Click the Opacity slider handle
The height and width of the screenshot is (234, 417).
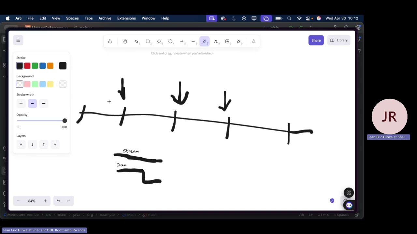click(x=65, y=121)
